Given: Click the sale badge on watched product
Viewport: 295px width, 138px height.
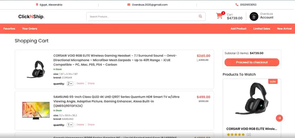Looking at the screenshot, I should (x=273, y=81).
